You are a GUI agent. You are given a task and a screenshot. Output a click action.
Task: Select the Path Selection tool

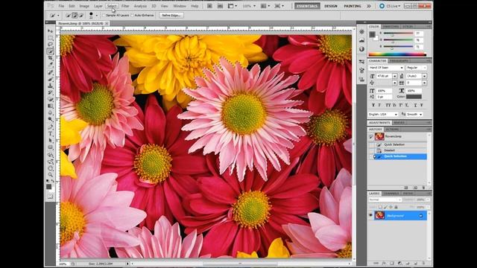click(50, 141)
